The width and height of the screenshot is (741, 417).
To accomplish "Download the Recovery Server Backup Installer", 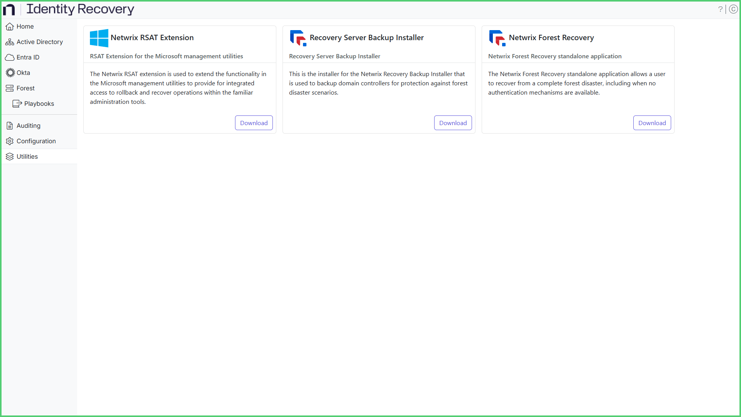I will [453, 123].
